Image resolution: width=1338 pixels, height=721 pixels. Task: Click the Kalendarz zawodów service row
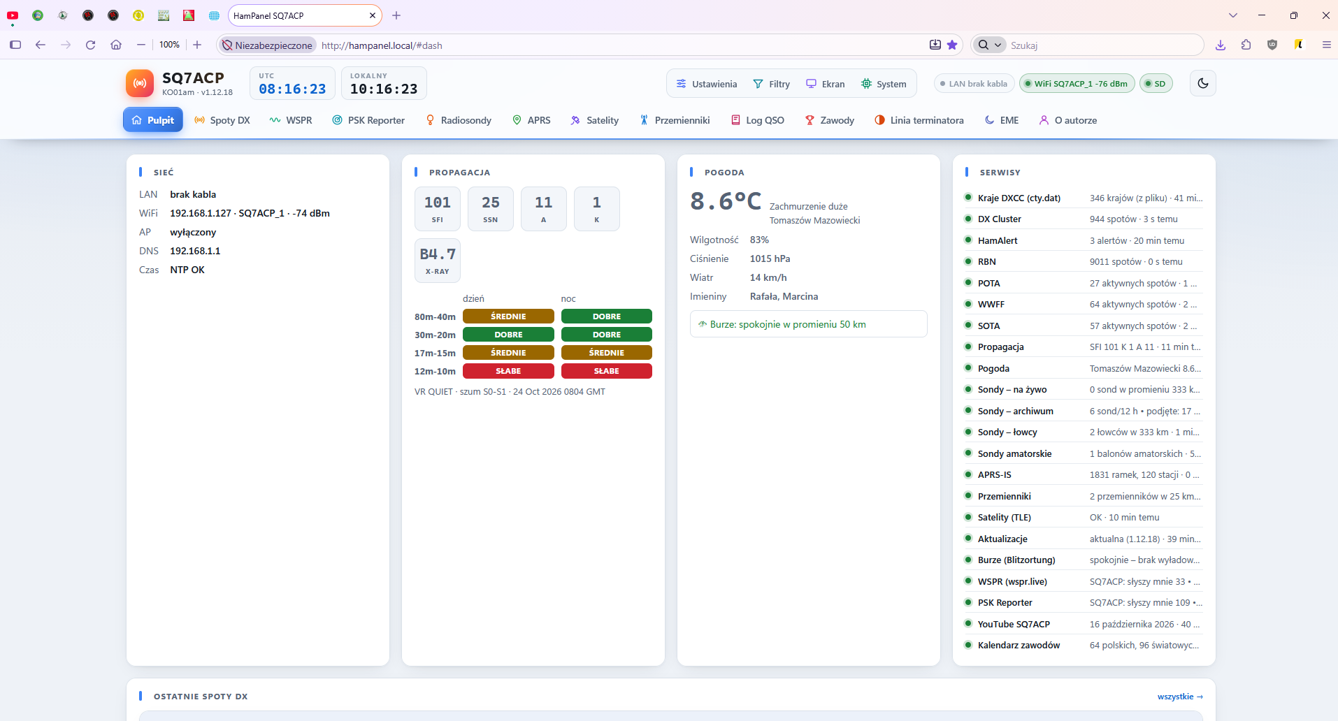coord(1084,645)
